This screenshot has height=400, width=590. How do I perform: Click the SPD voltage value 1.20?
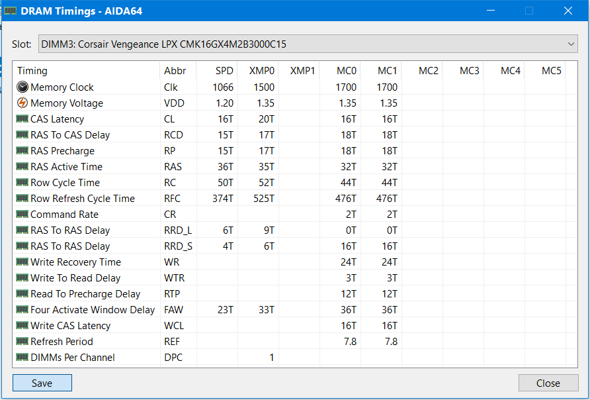(x=225, y=103)
